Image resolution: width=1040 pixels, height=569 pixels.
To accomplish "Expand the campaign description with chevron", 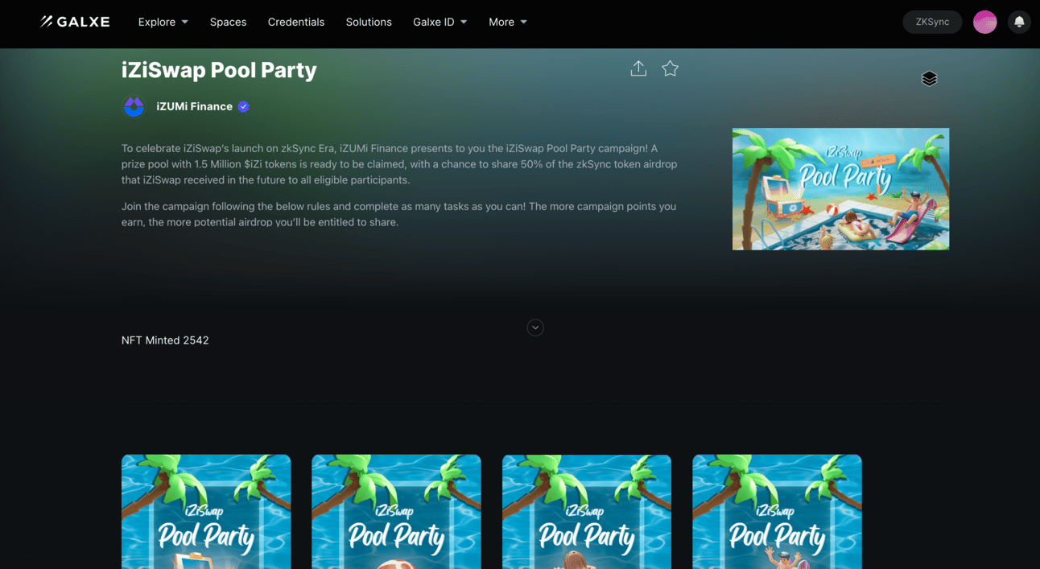I will pyautogui.click(x=535, y=328).
